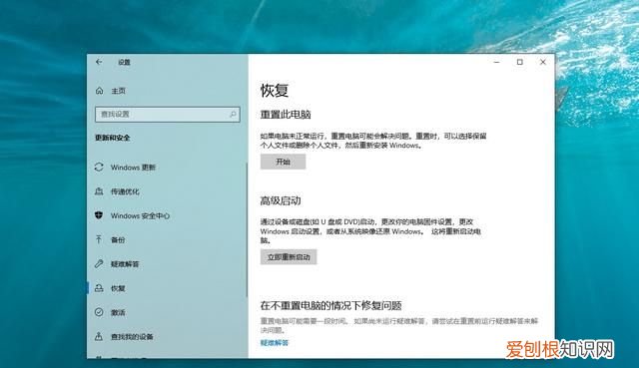The width and height of the screenshot is (639, 368).
Task: Click the 高级启动 heading
Action: 281,200
